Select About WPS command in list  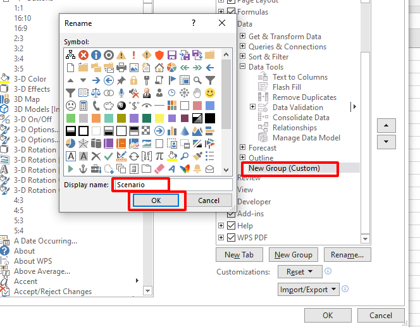click(x=33, y=261)
